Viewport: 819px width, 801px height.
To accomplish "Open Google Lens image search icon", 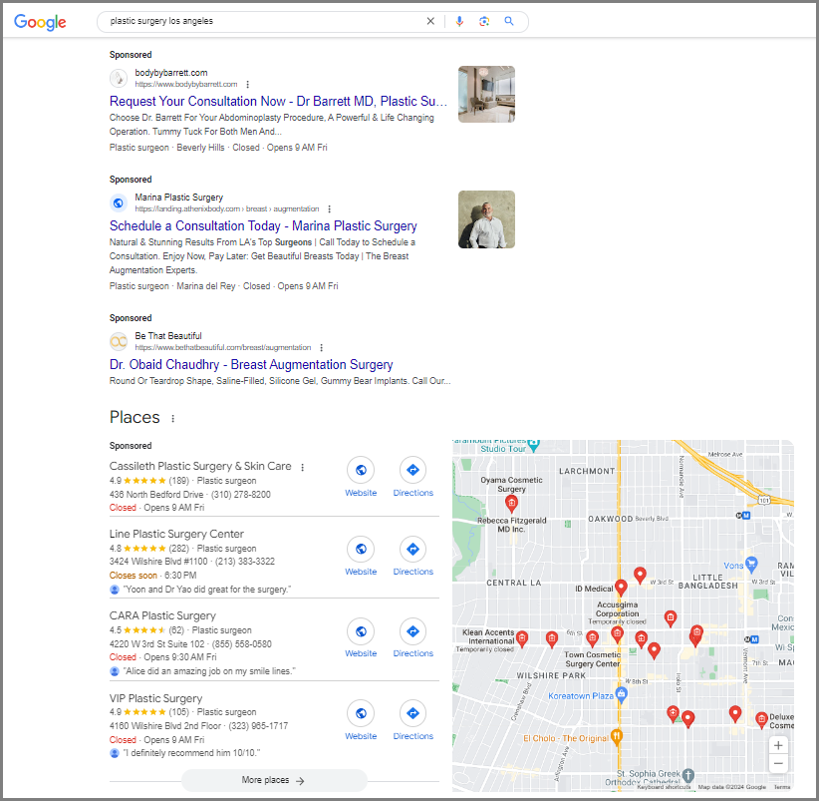I will (484, 21).
